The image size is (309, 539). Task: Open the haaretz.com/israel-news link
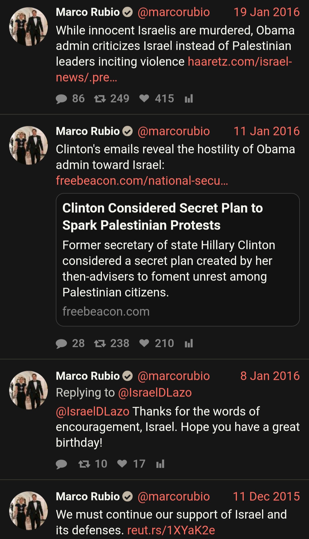click(174, 70)
